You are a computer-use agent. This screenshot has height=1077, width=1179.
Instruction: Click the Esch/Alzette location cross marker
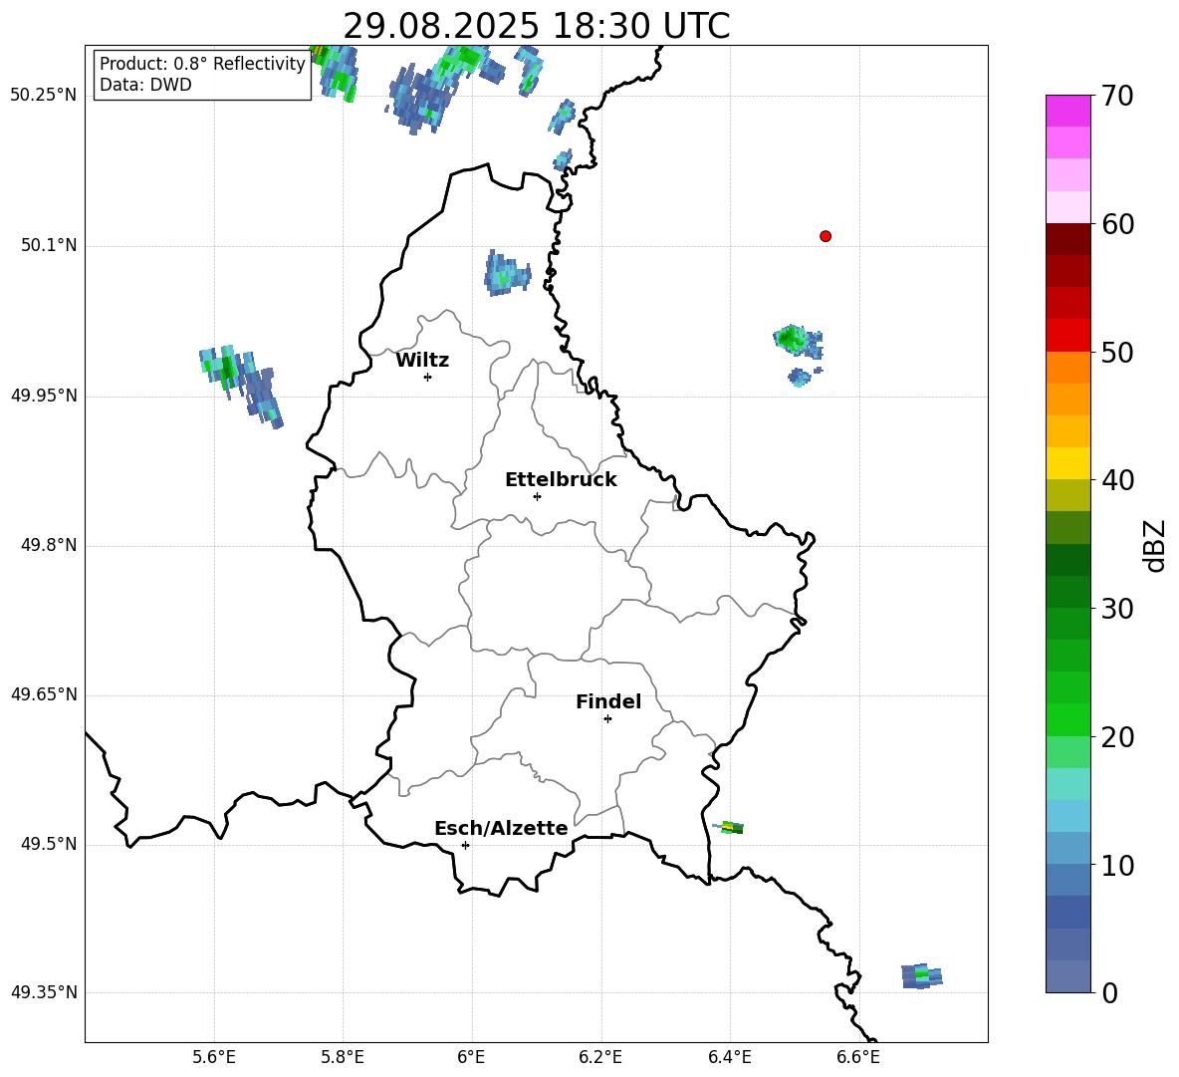click(465, 845)
